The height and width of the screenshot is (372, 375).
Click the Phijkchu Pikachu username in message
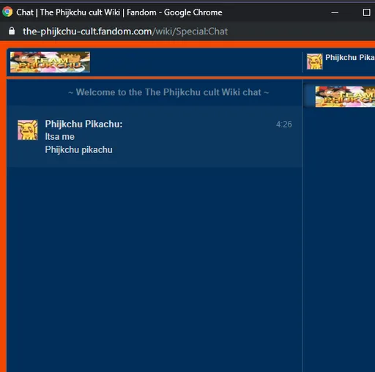83,124
